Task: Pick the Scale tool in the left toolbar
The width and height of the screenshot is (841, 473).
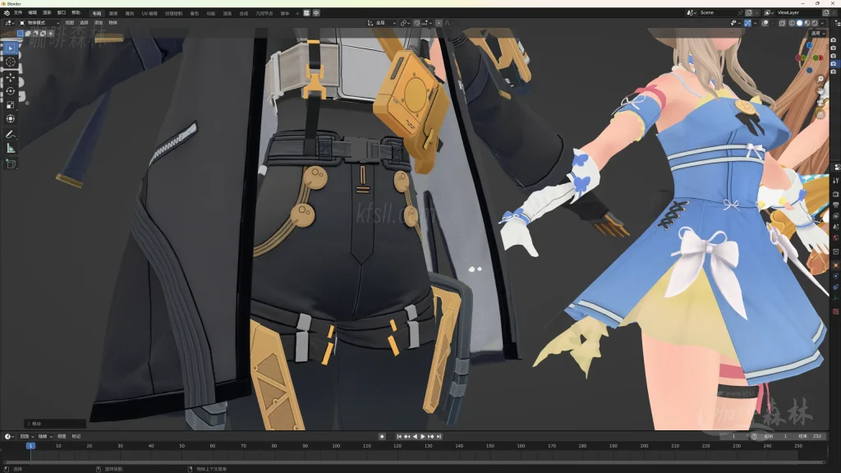Action: [x=10, y=105]
